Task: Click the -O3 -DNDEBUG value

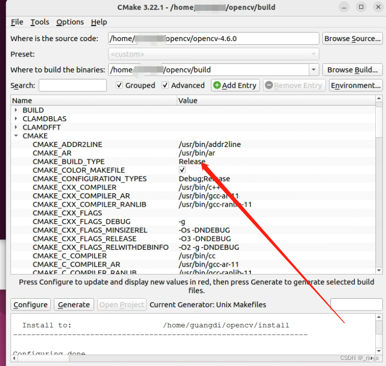Action: 205,239
